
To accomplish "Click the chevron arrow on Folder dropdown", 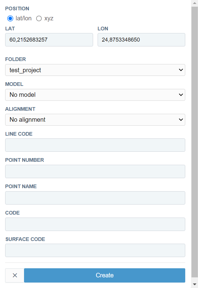I will pos(181,70).
